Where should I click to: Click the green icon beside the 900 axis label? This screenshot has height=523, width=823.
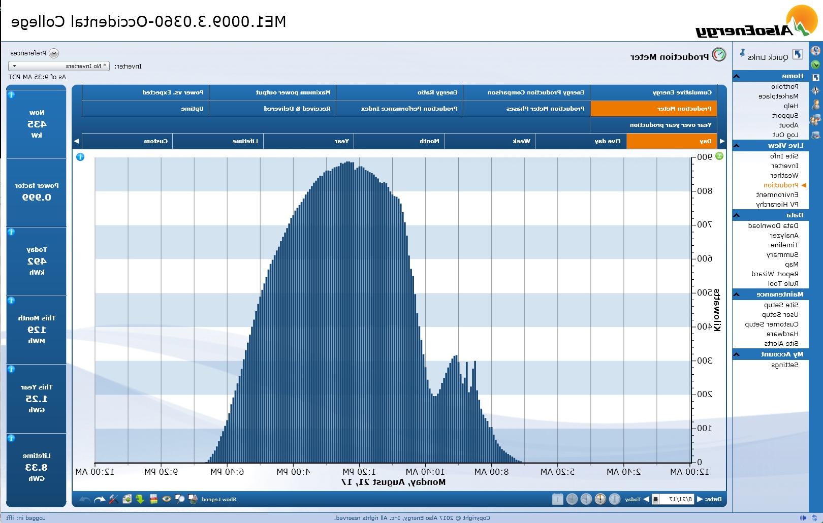point(719,156)
